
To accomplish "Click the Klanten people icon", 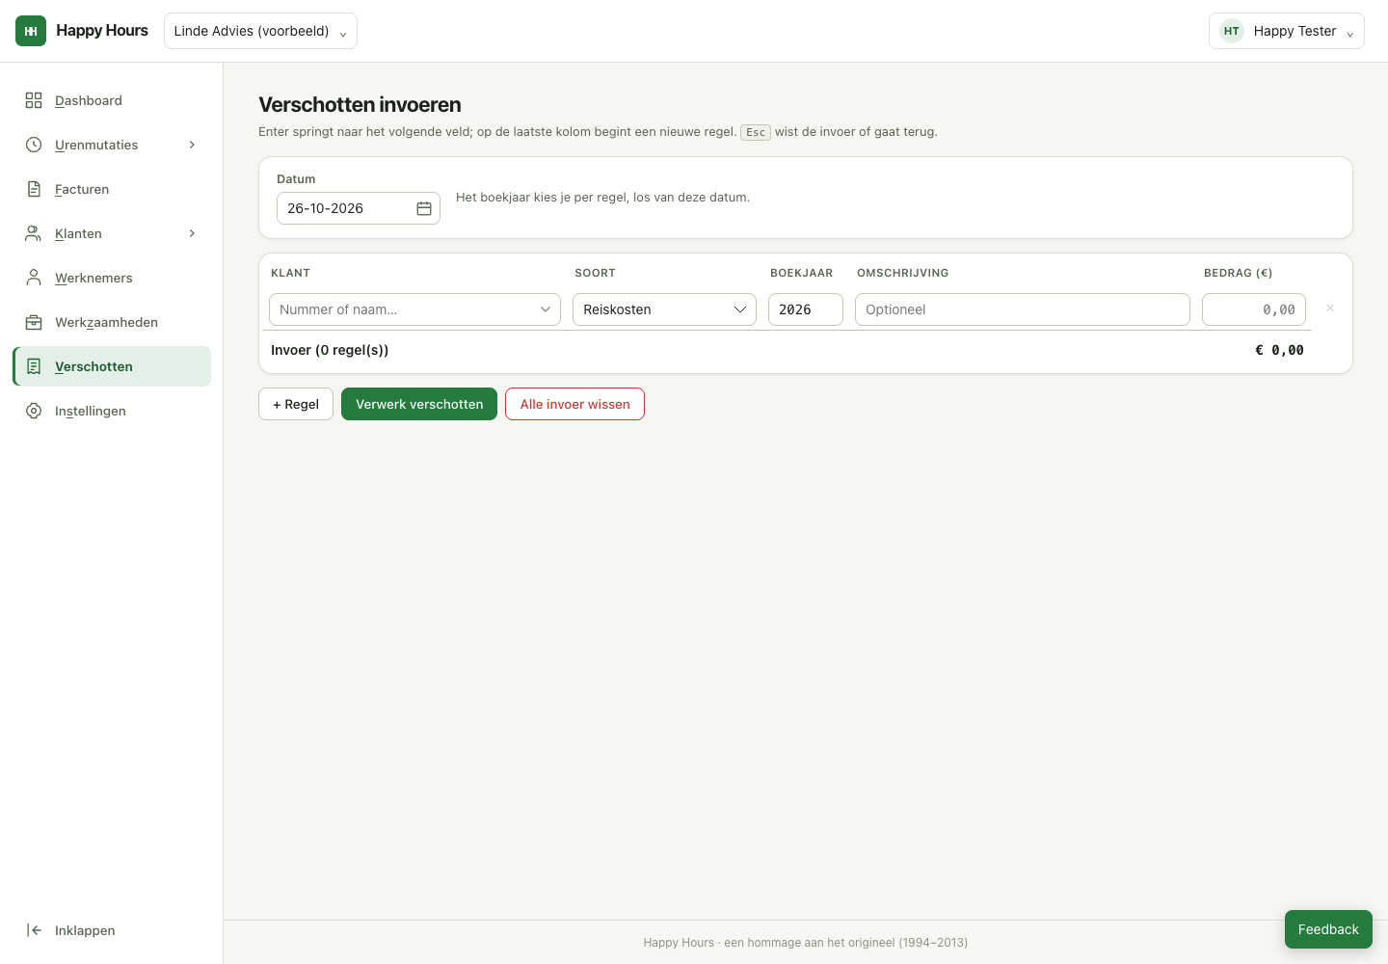I will tap(34, 233).
